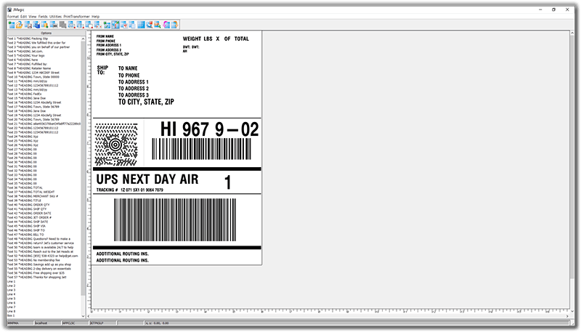Select the large tracking barcode on label

[x=175, y=219]
